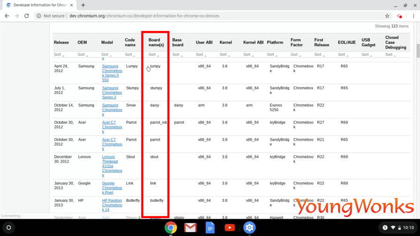Image resolution: width=420 pixels, height=236 pixels.
Task: Go forward in browser history
Action: click(x=16, y=16)
